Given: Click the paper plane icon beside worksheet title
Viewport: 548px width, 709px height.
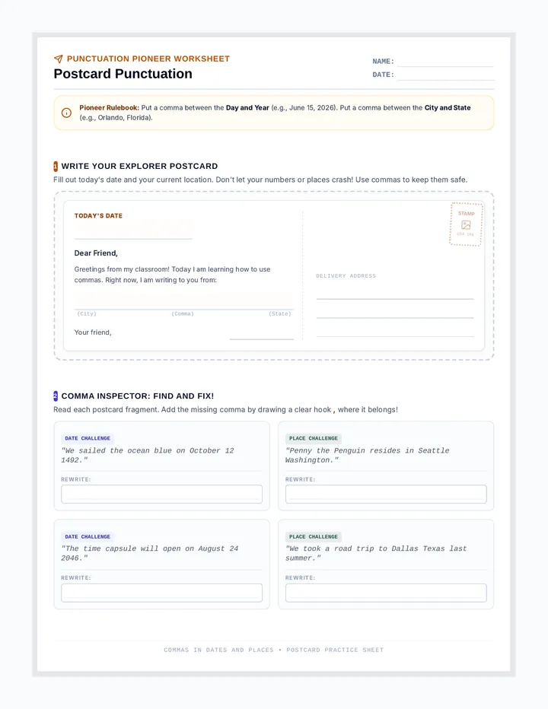Looking at the screenshot, I should (58, 59).
